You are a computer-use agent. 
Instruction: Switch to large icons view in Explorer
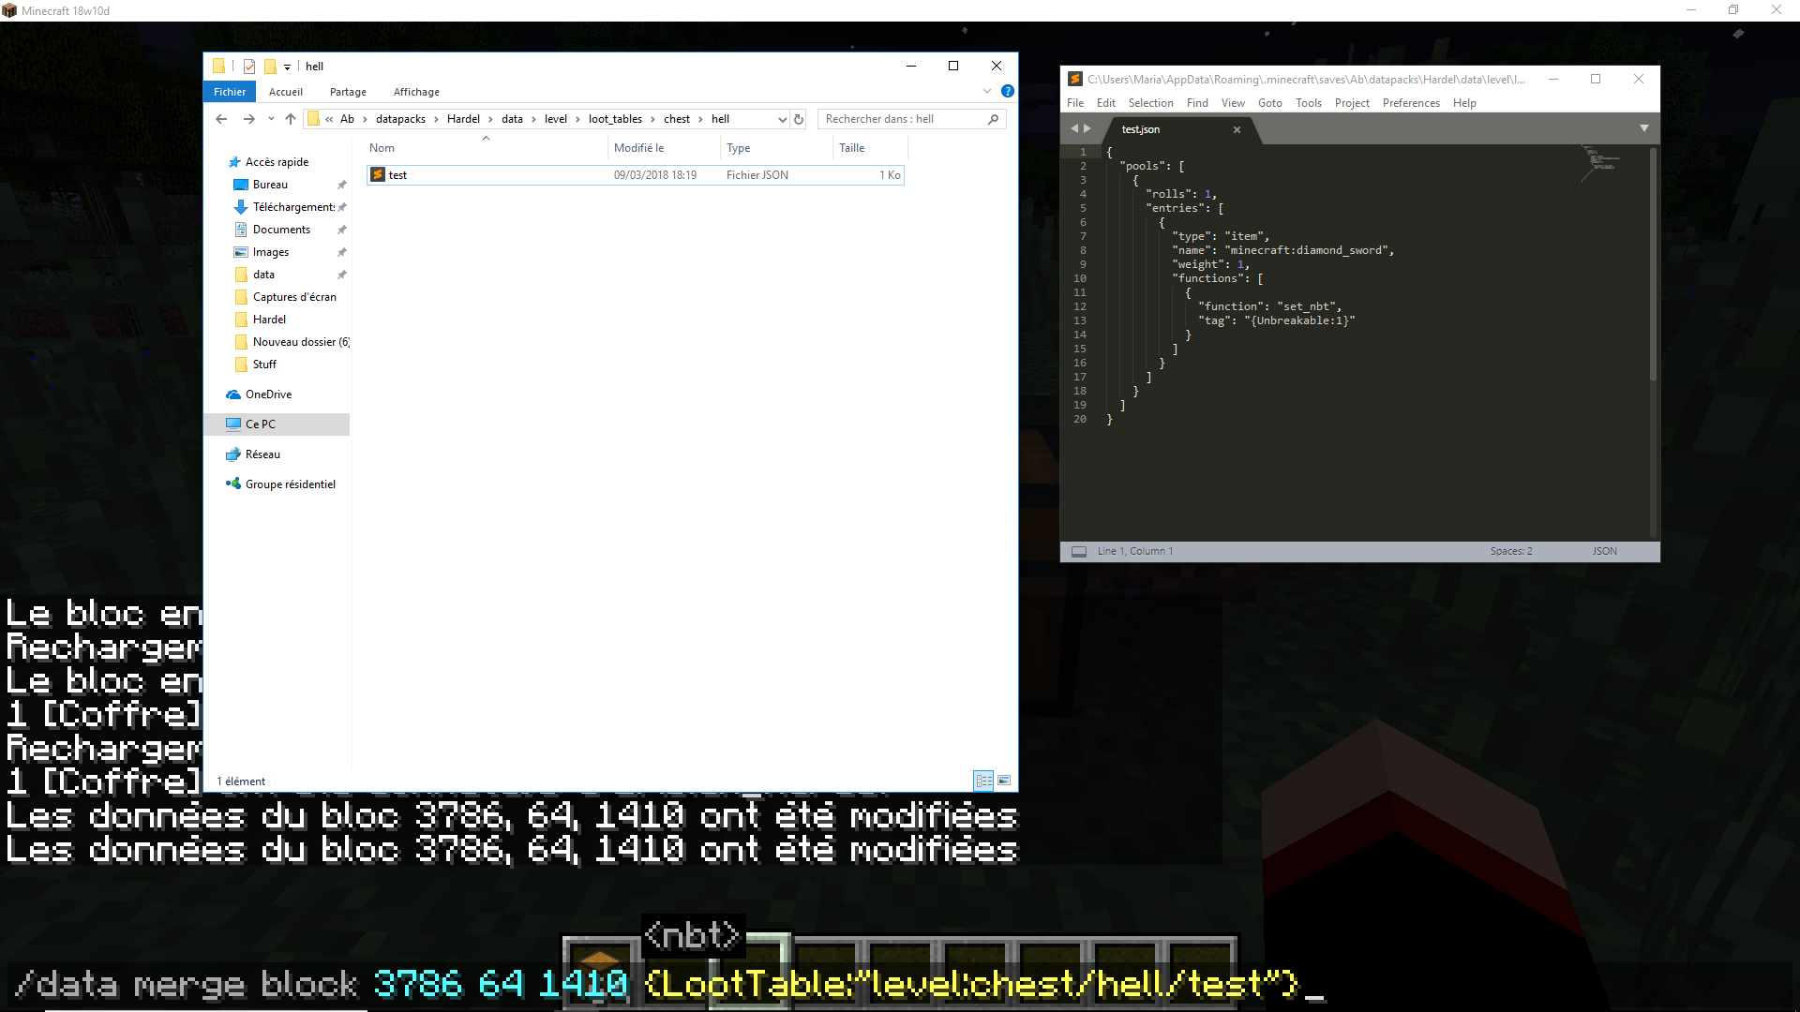[1004, 781]
